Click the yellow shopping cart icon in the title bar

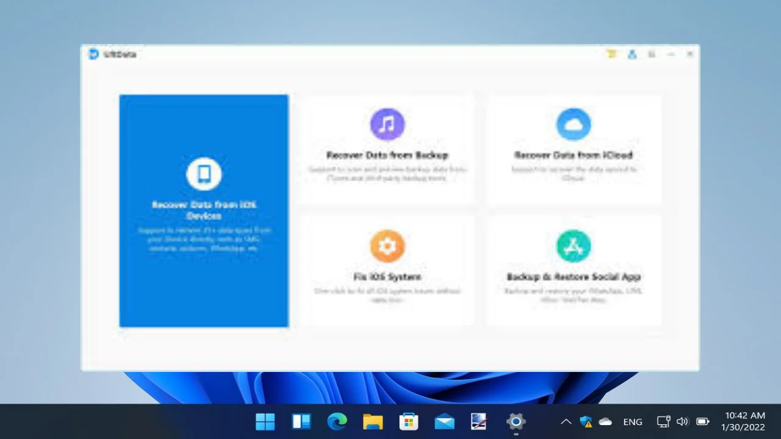612,54
